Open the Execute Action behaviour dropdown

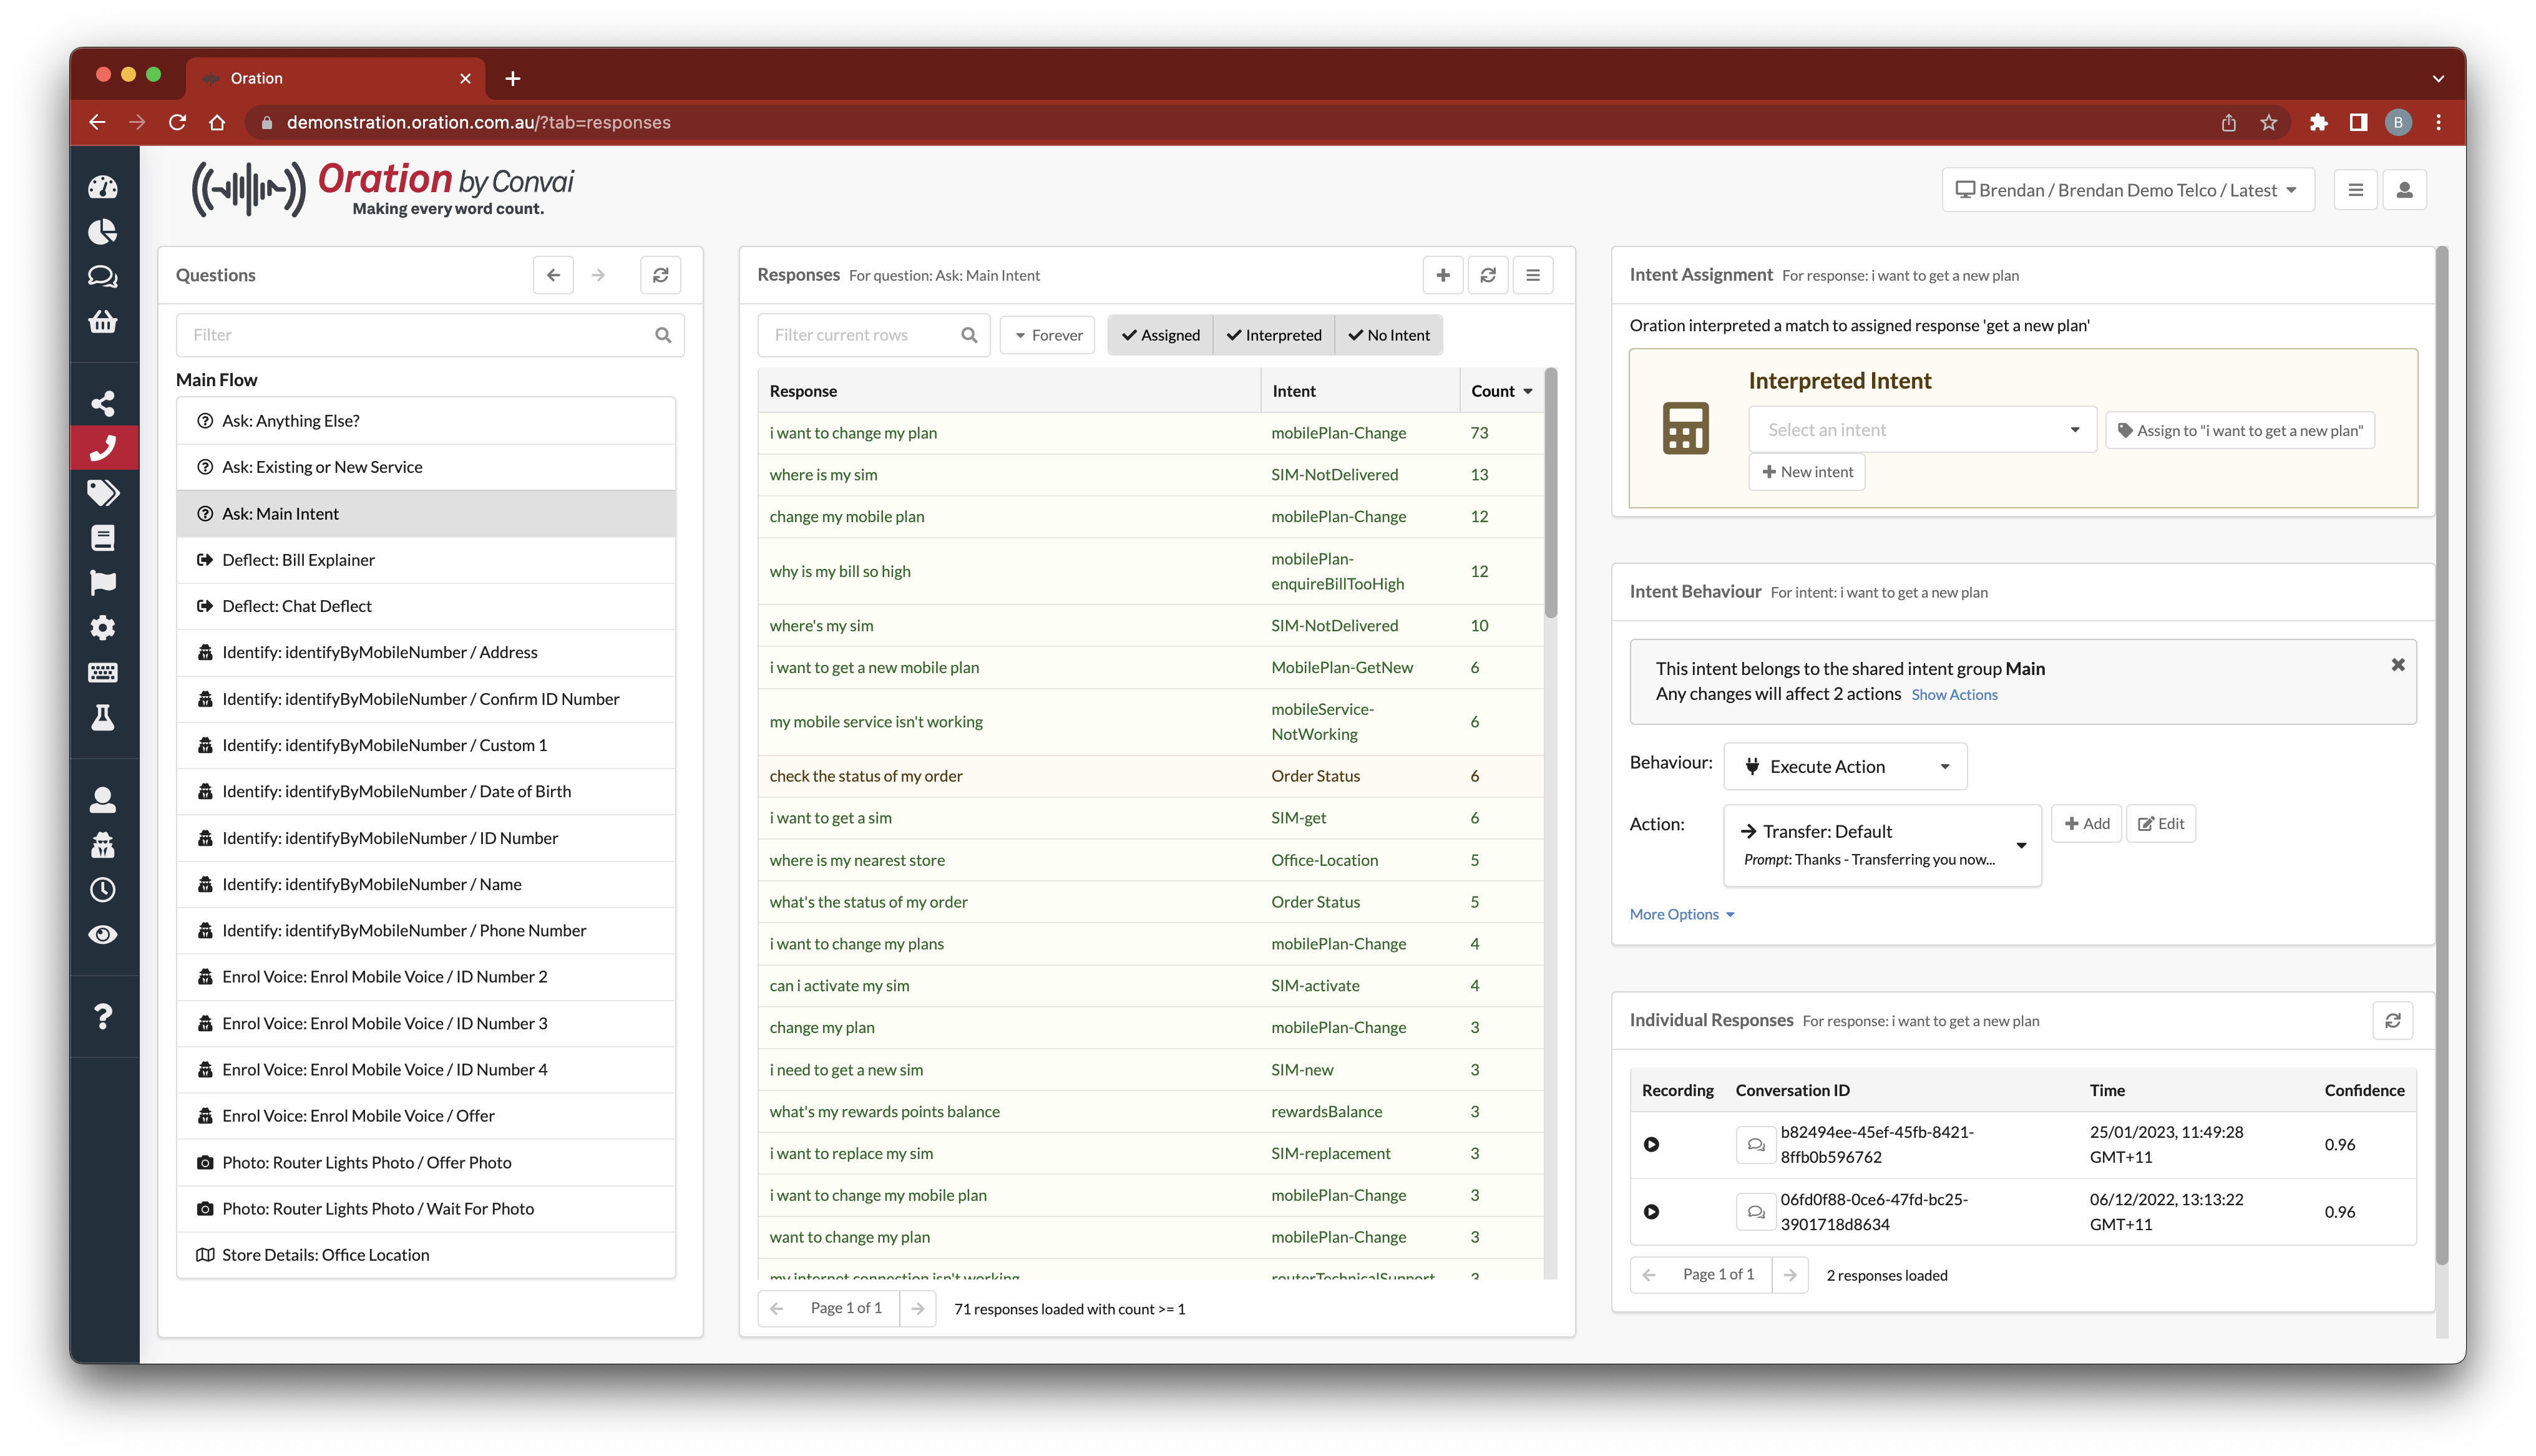point(1844,766)
